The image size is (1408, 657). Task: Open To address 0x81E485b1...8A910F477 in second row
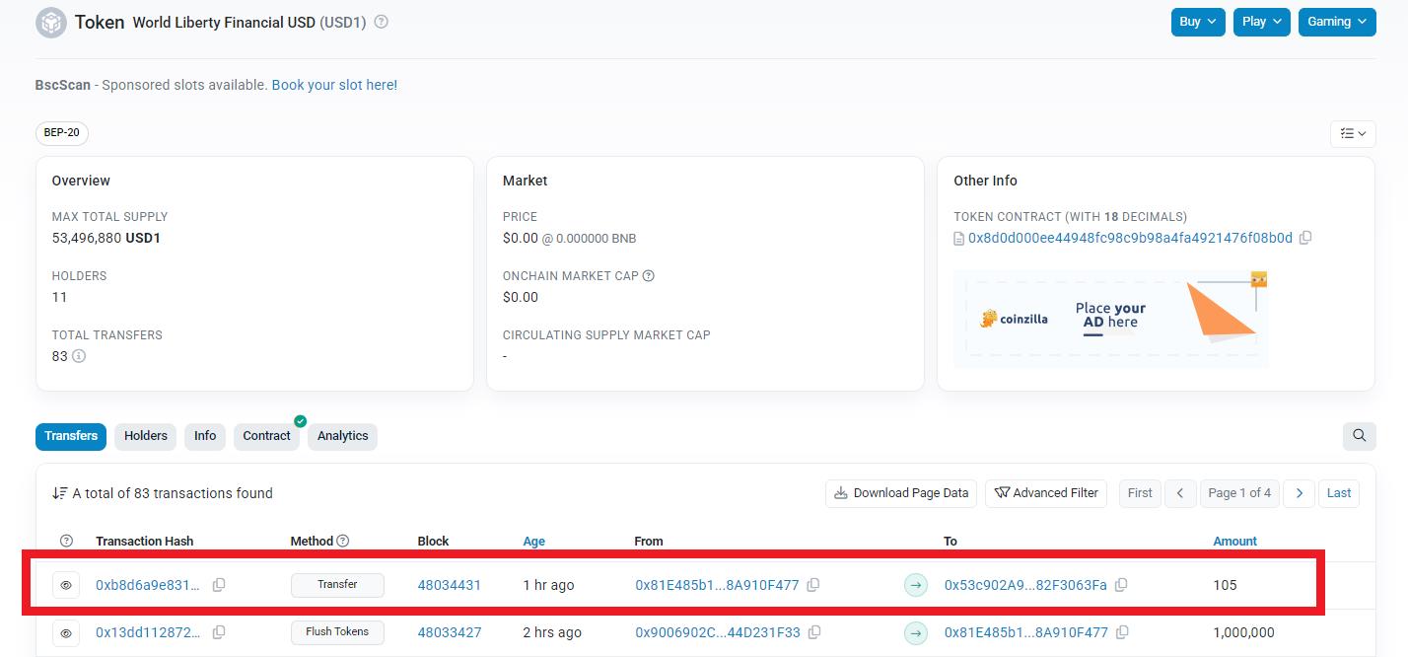pyautogui.click(x=1026, y=632)
